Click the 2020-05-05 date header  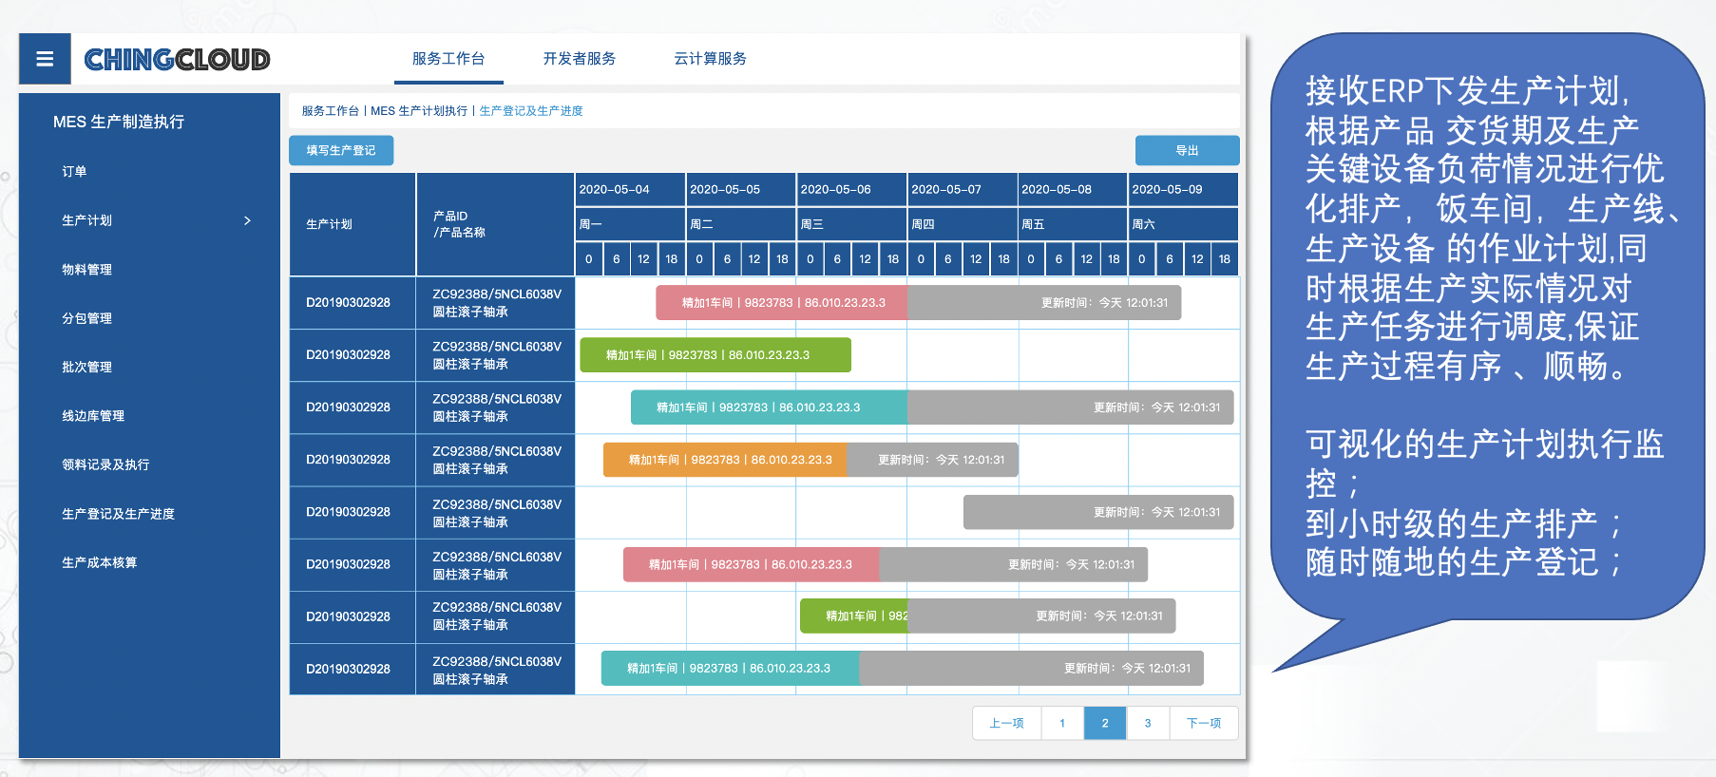741,189
